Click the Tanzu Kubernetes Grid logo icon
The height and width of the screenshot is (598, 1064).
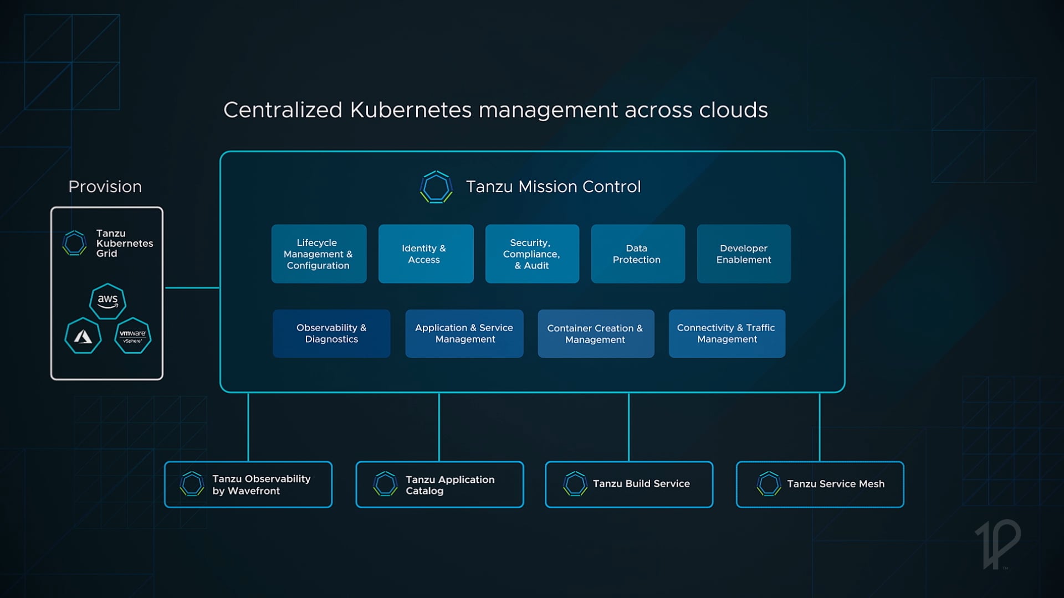tap(74, 243)
